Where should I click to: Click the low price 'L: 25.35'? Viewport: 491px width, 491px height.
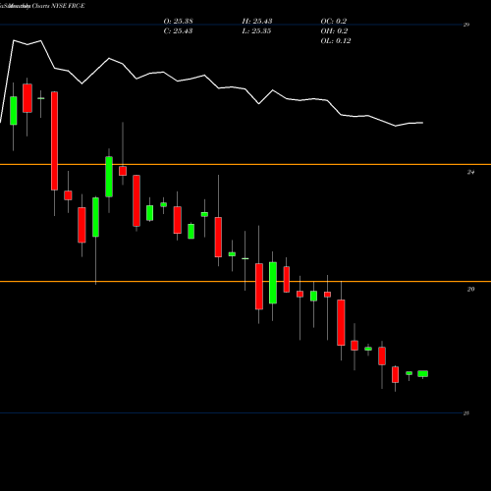tap(256, 31)
